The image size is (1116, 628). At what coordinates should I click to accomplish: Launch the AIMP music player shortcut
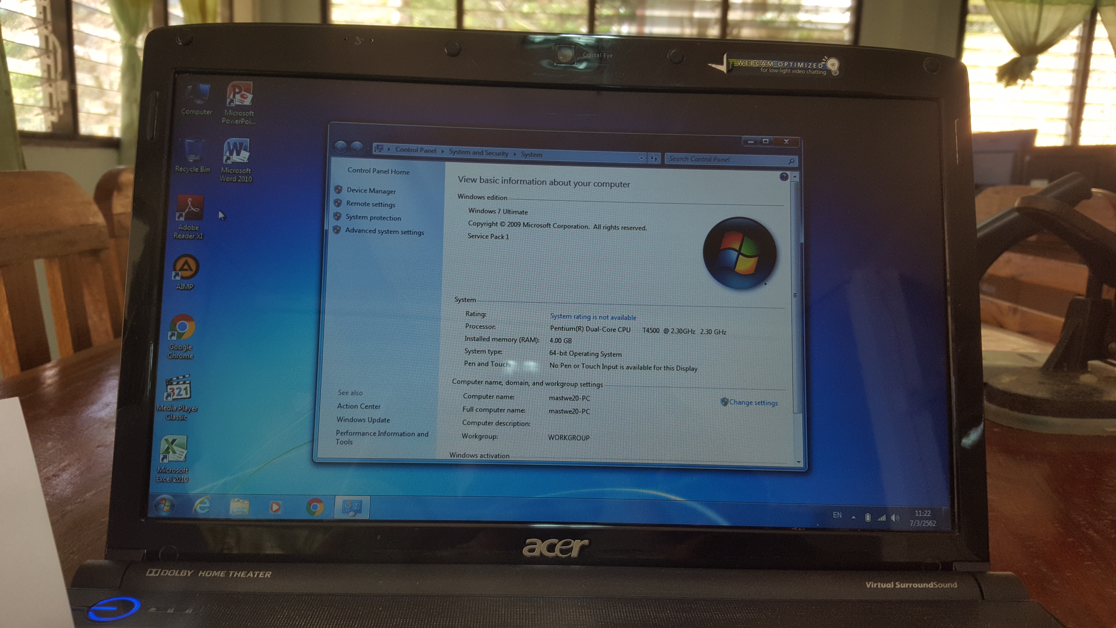(x=185, y=272)
